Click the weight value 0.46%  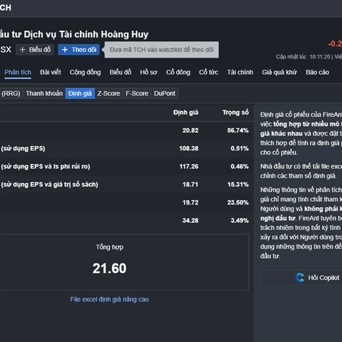point(240,166)
